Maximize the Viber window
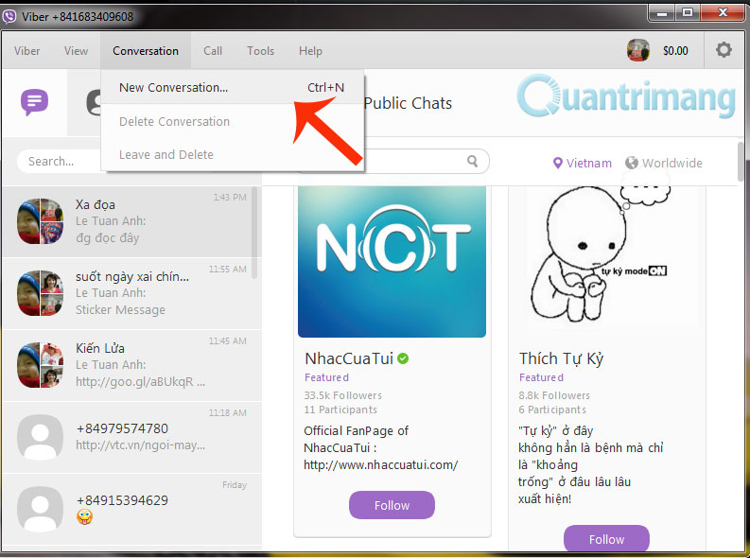The width and height of the screenshot is (750, 558). [688, 13]
